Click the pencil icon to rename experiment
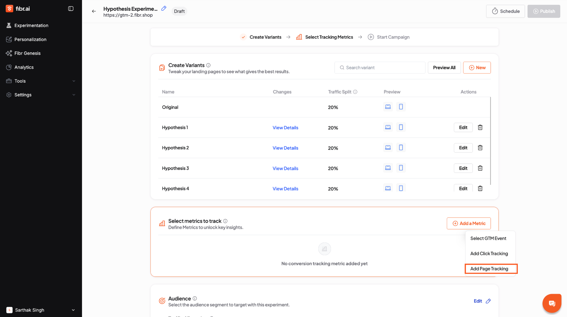 click(x=164, y=8)
